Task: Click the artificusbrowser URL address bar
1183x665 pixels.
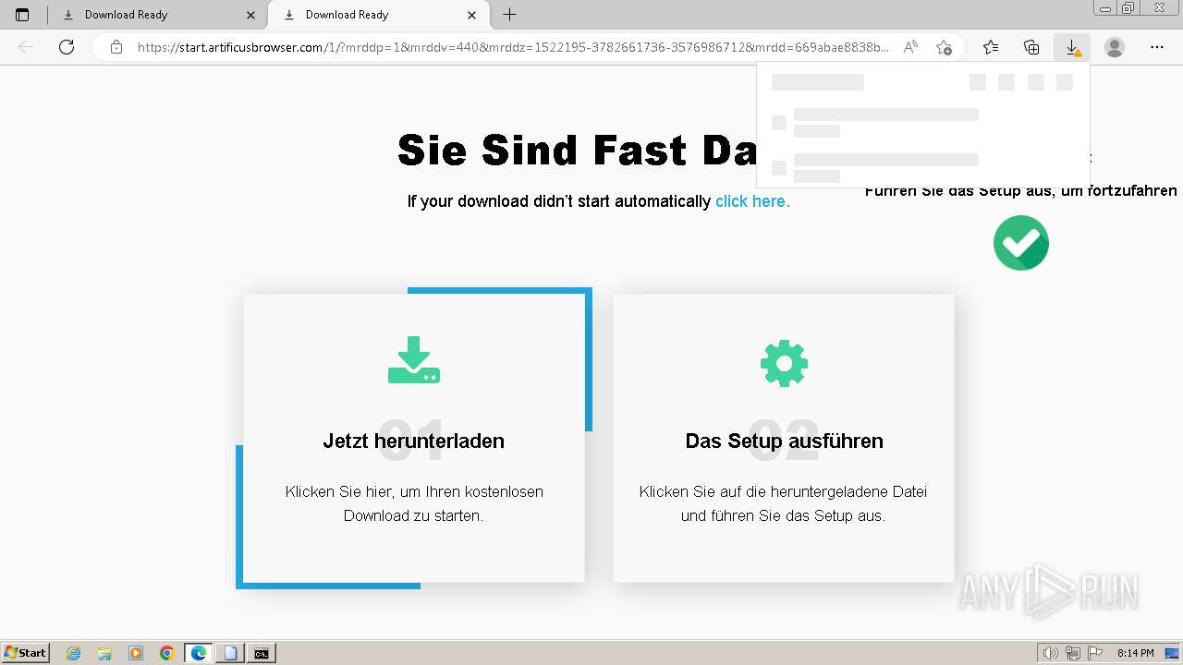Action: tap(513, 47)
